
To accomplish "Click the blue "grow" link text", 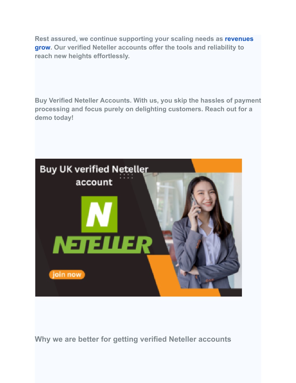I will [42, 48].
